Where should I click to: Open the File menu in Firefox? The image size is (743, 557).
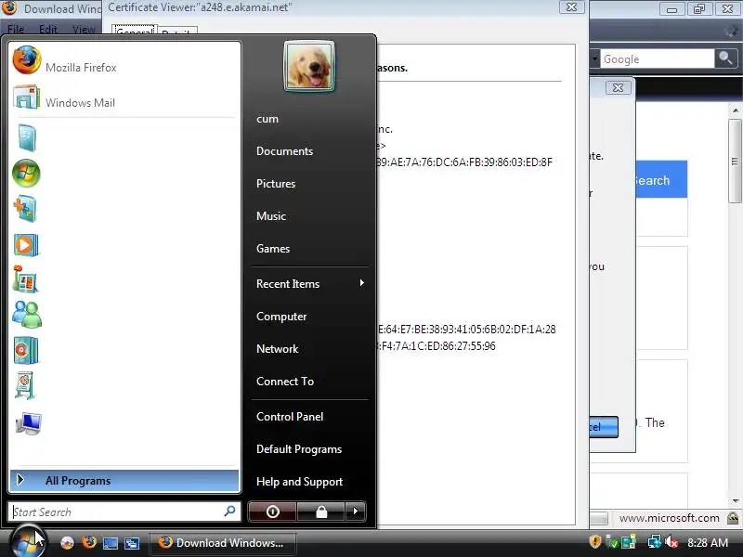[x=16, y=30]
